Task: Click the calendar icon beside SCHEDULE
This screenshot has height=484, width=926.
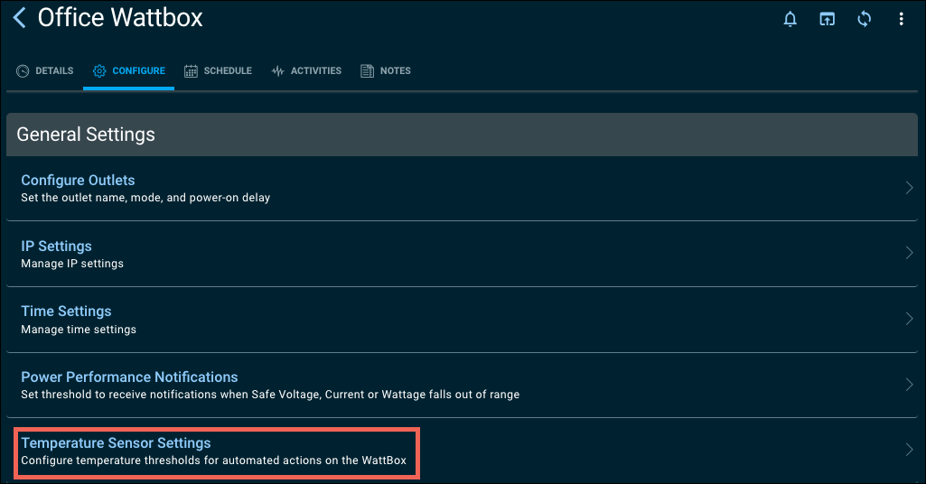Action: point(191,70)
